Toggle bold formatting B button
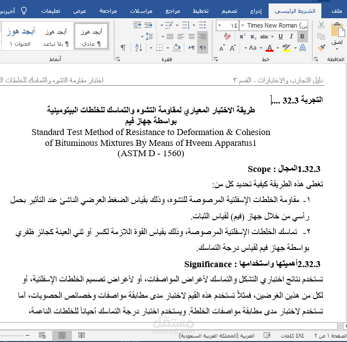This screenshot has height=342, width=347. point(302,36)
